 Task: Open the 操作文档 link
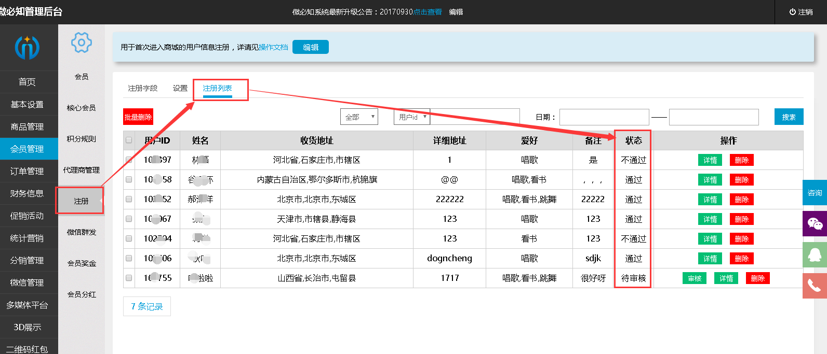coord(273,47)
